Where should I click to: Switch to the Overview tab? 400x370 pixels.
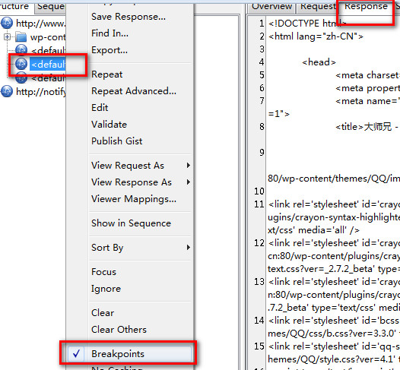click(x=271, y=7)
